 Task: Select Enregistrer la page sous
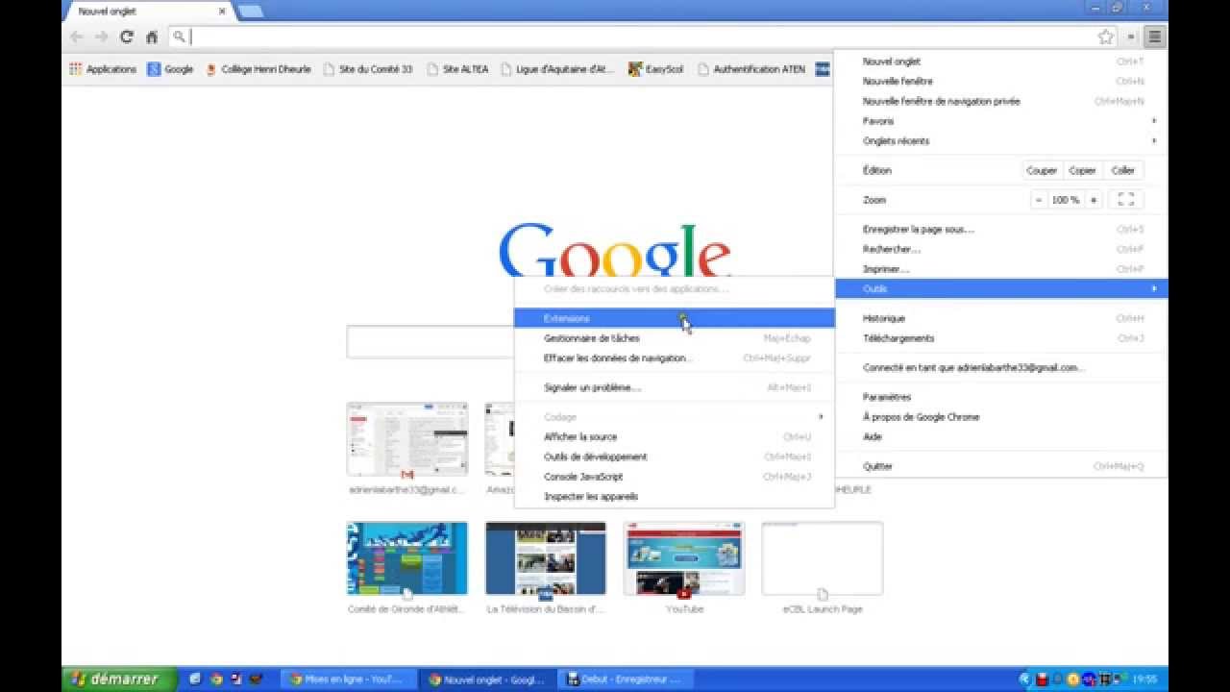tap(1000, 230)
